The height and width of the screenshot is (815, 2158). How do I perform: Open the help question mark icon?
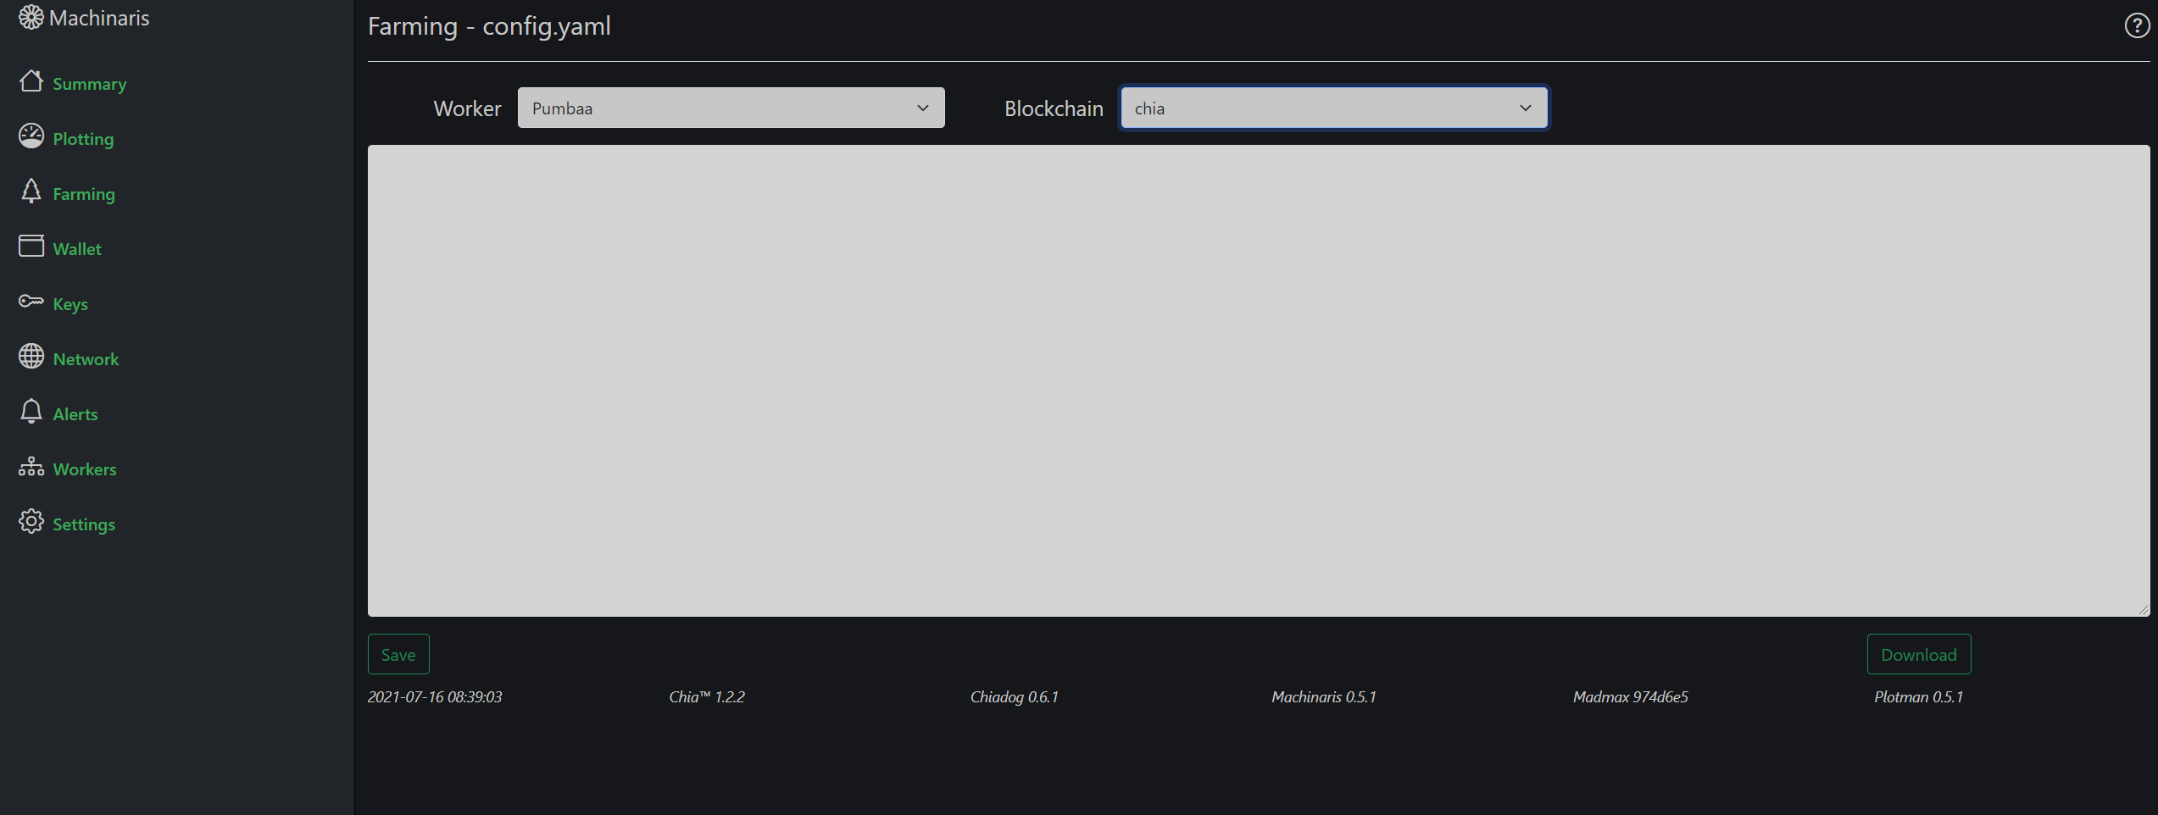2136,26
